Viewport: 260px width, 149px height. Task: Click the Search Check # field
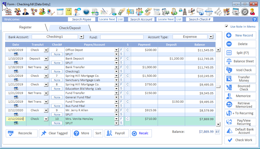pyautogui.click(x=200, y=19)
